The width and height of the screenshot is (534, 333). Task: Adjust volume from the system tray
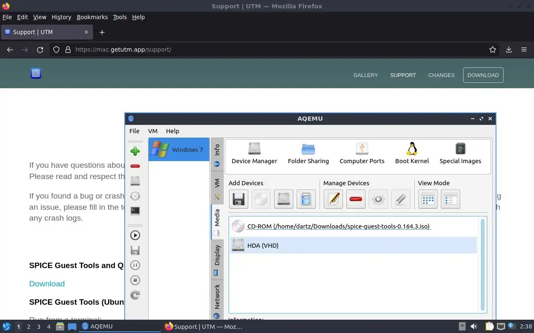point(474,326)
